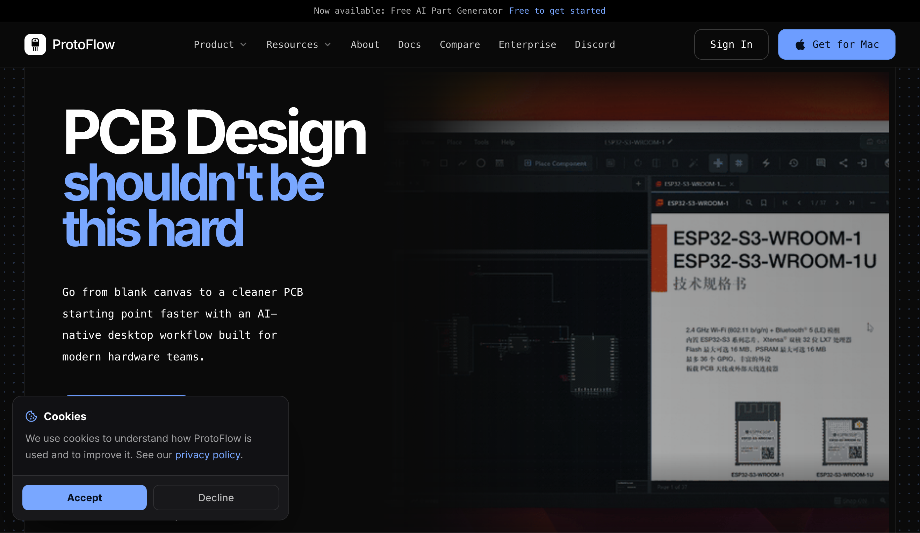Click the Sign In button
This screenshot has width=920, height=533.
(x=731, y=44)
